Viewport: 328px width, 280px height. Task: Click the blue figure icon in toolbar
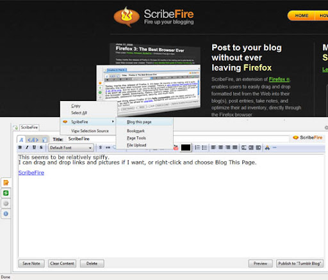267,148
